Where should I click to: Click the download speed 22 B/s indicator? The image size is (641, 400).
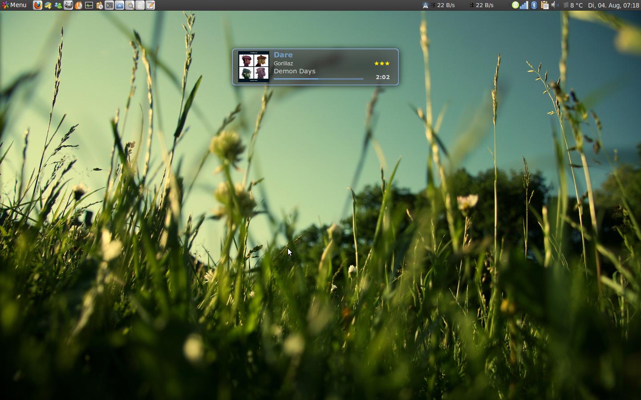(x=442, y=5)
